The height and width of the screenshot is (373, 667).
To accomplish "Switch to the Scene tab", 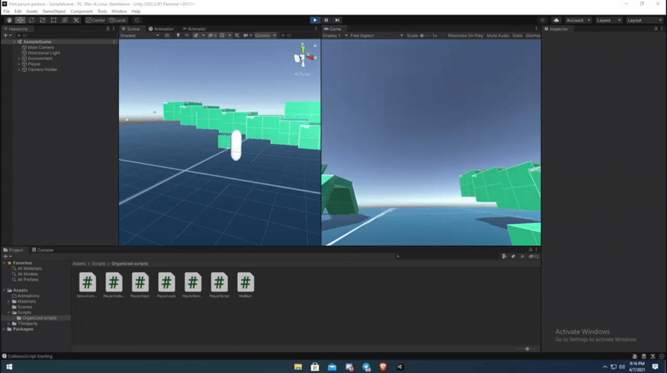I will (x=131, y=29).
